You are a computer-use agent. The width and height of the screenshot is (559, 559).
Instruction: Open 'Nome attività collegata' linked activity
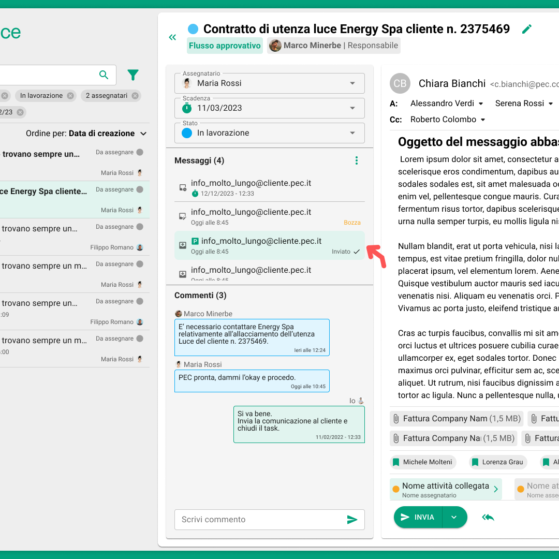[x=445, y=489]
